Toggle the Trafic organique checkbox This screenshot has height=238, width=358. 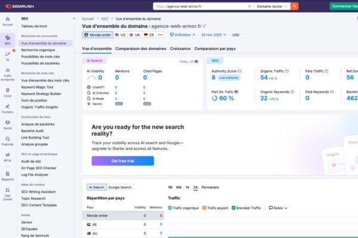170,208
